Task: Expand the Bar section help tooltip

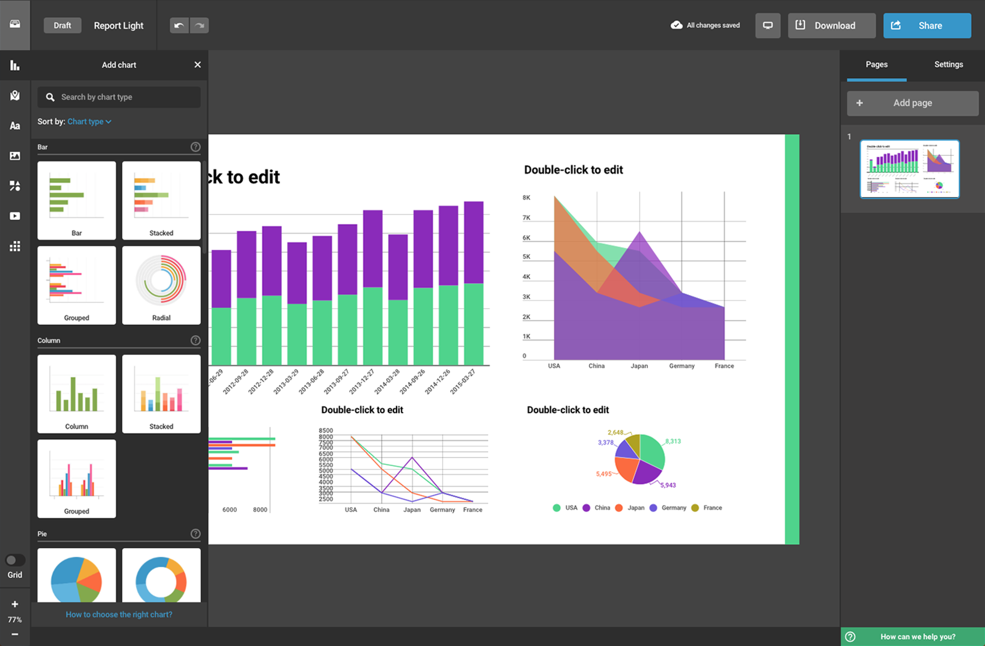Action: (195, 147)
